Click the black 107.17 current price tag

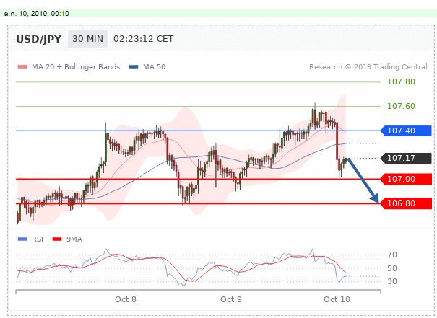[407, 158]
